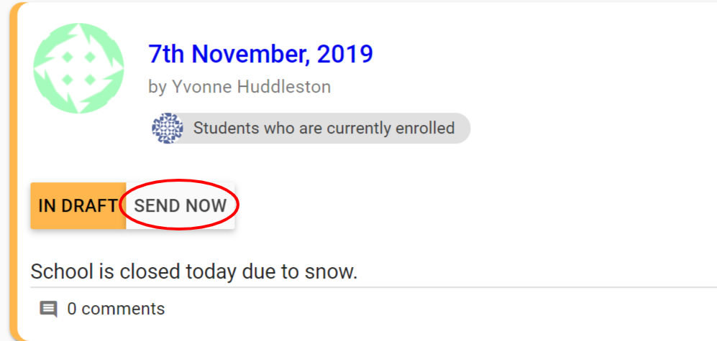Open the "7th November, 2019" post title

[260, 54]
